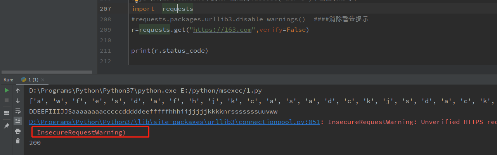This screenshot has height=155, width=497.
Task: Print the console output
Action: 18,131
